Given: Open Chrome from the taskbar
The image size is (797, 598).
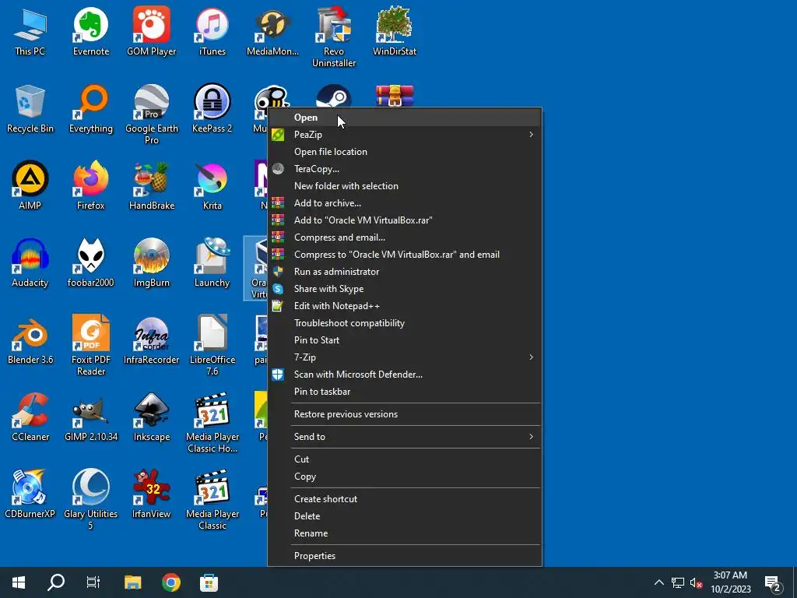Looking at the screenshot, I should (171, 582).
